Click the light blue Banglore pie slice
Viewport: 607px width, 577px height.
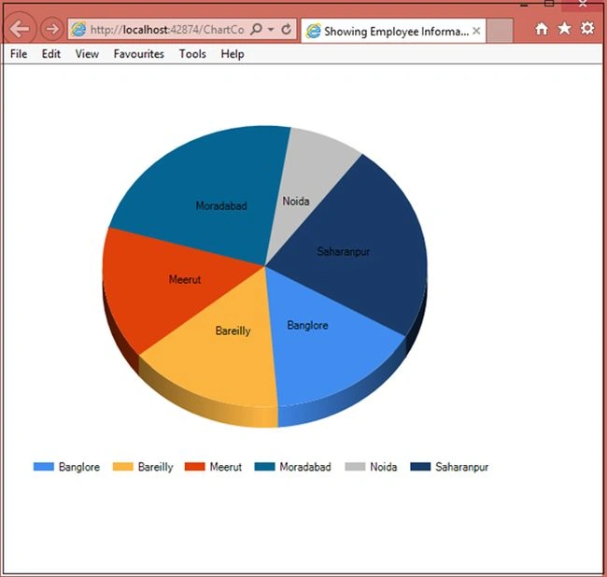(325, 348)
